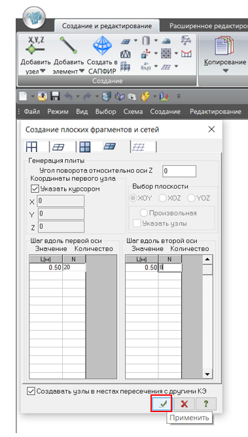Click the green checkmark Применить button

[x=162, y=404]
